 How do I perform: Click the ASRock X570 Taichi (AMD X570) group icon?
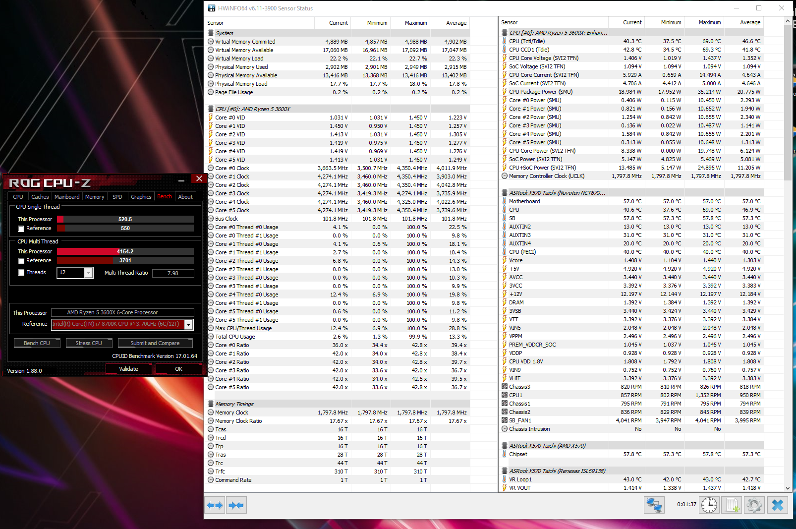[x=505, y=446]
